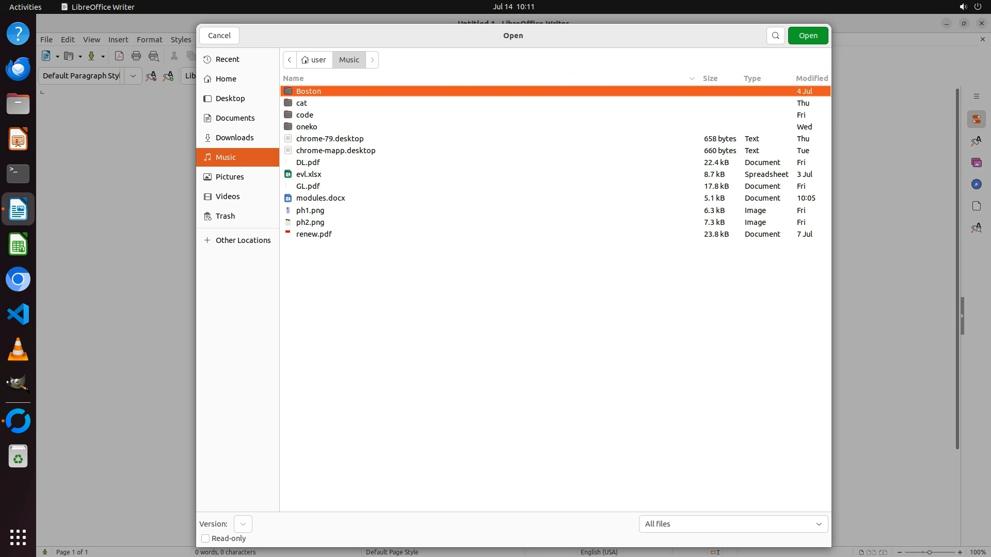Click the search icon in the Open dialog

pos(775,36)
